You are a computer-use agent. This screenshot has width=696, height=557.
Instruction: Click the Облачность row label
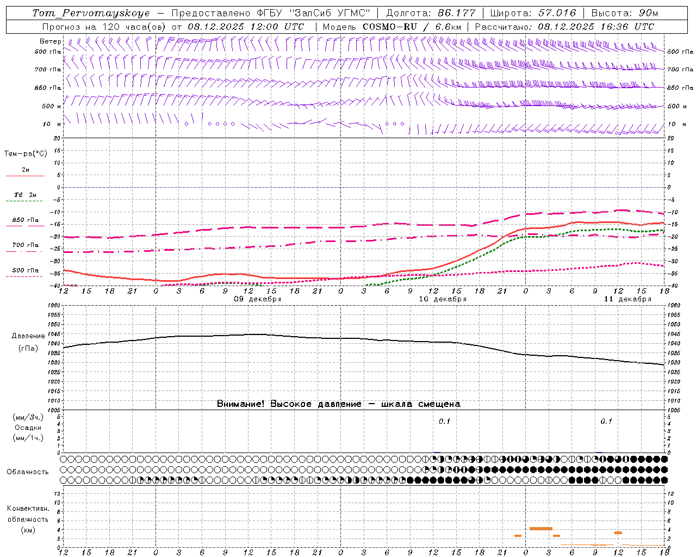(28, 472)
